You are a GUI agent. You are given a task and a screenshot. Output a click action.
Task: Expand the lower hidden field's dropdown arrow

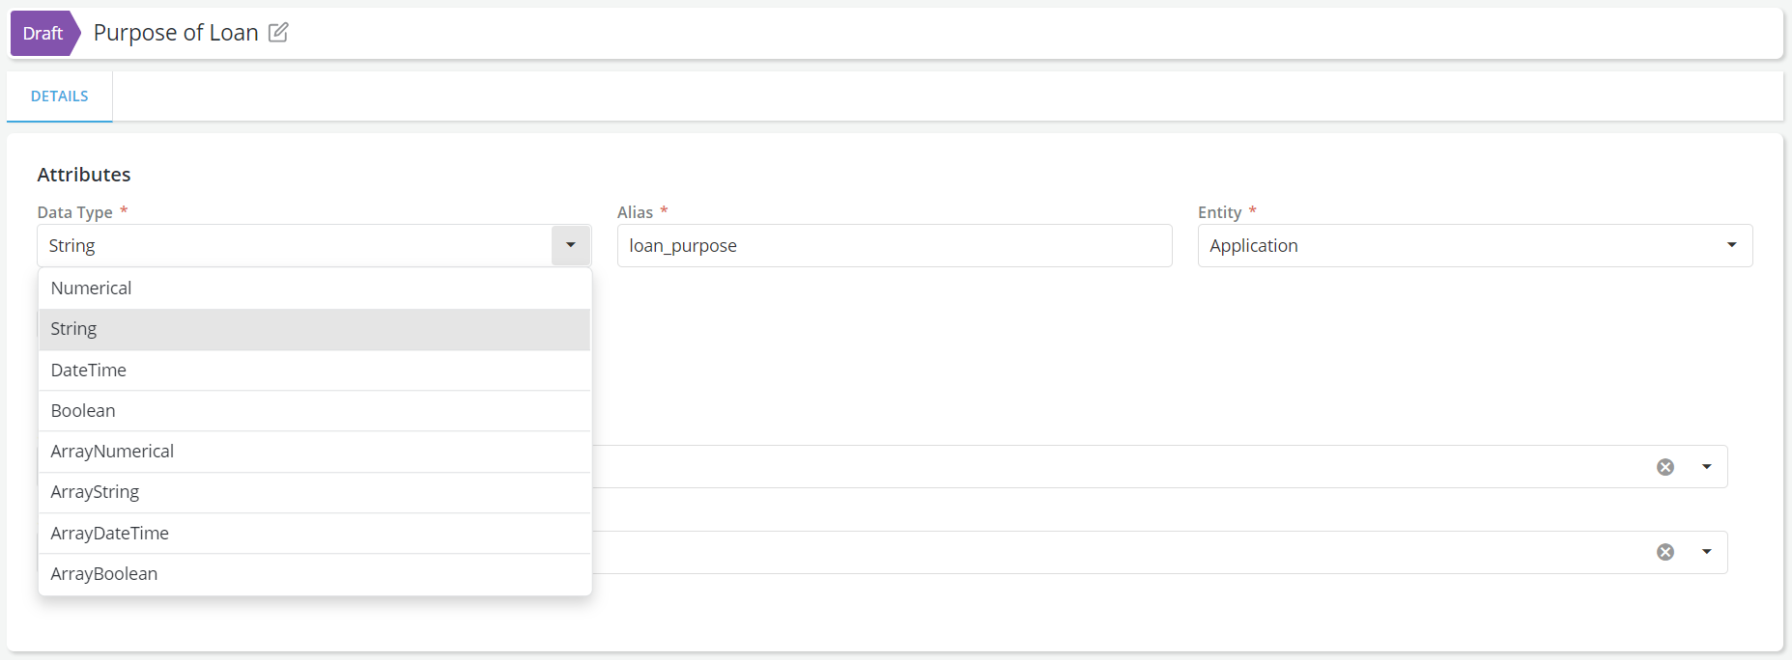1706,552
